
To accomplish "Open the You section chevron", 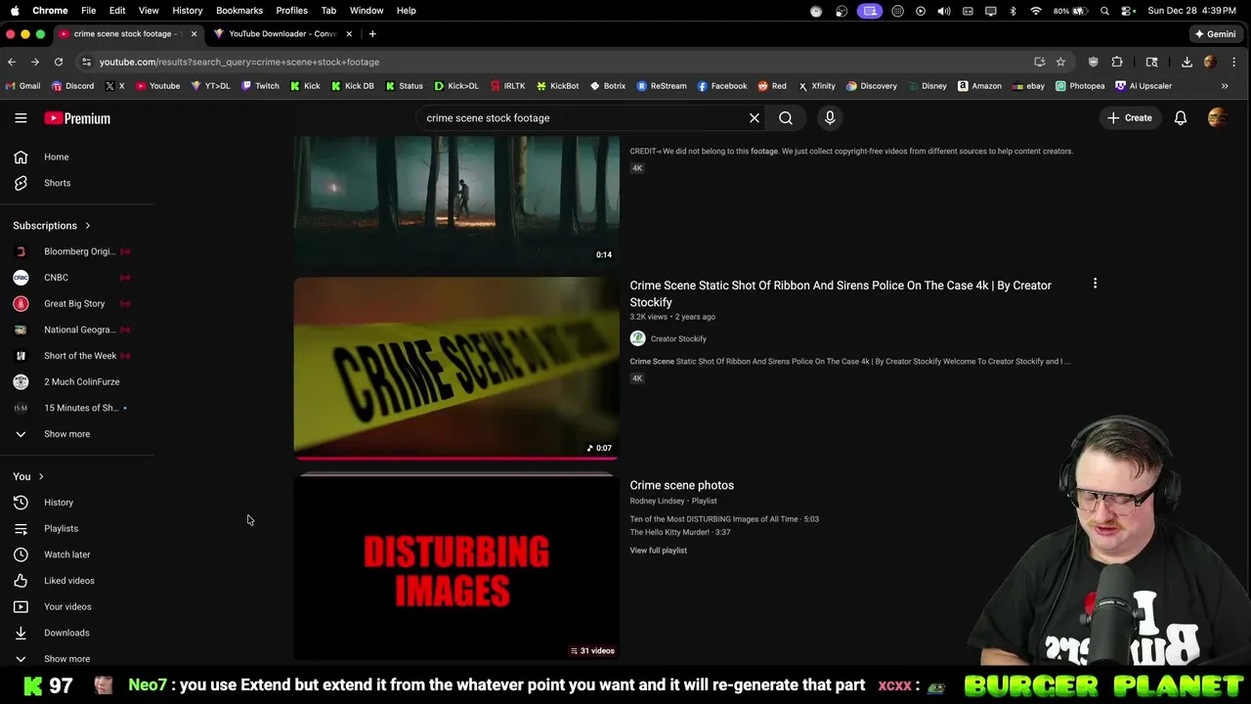I will tap(41, 477).
